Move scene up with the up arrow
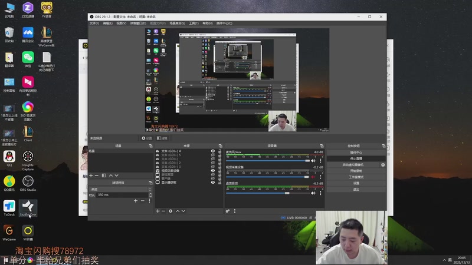The width and height of the screenshot is (472, 265). 111,175
